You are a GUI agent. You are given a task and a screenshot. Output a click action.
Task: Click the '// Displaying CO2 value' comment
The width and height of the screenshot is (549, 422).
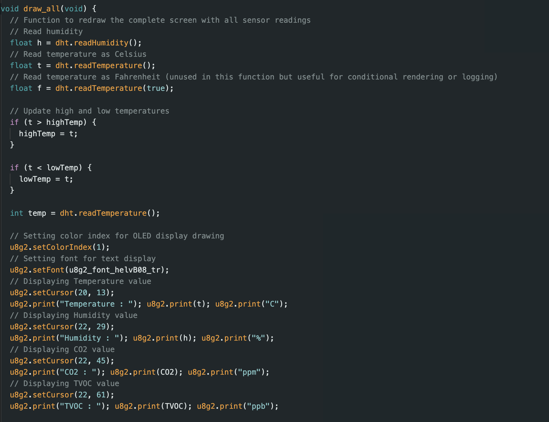click(62, 349)
